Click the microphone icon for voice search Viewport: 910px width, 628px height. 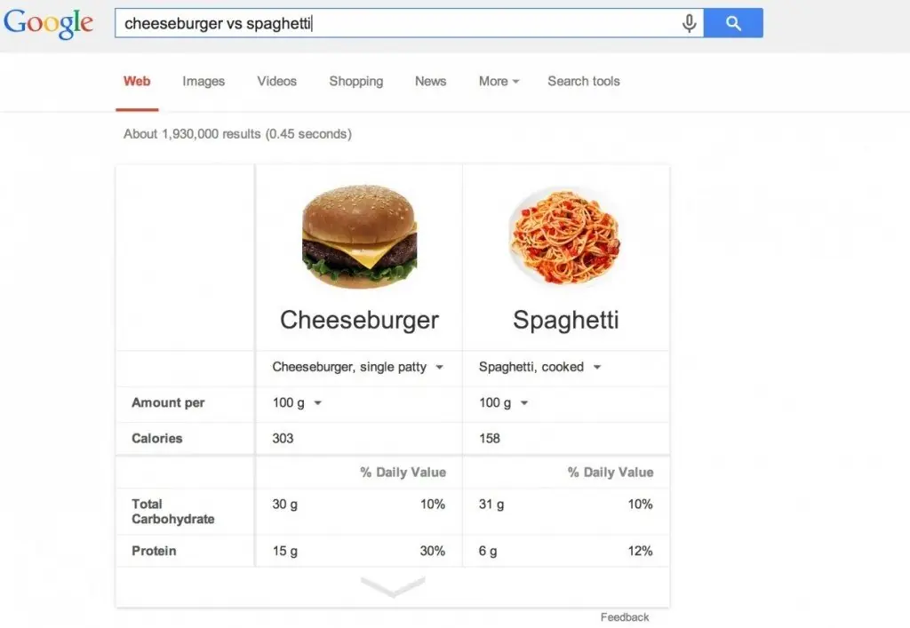[690, 23]
